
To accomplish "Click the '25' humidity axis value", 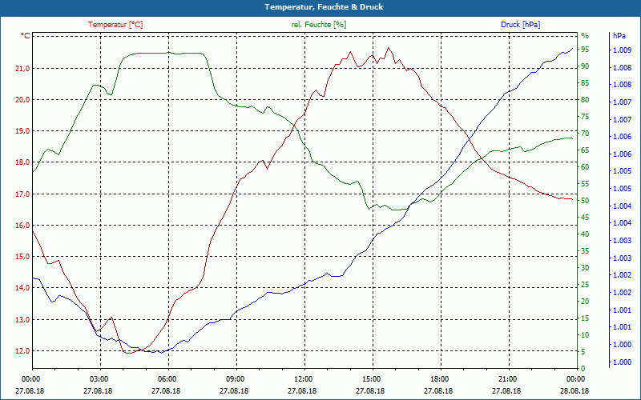I will 585,285.
